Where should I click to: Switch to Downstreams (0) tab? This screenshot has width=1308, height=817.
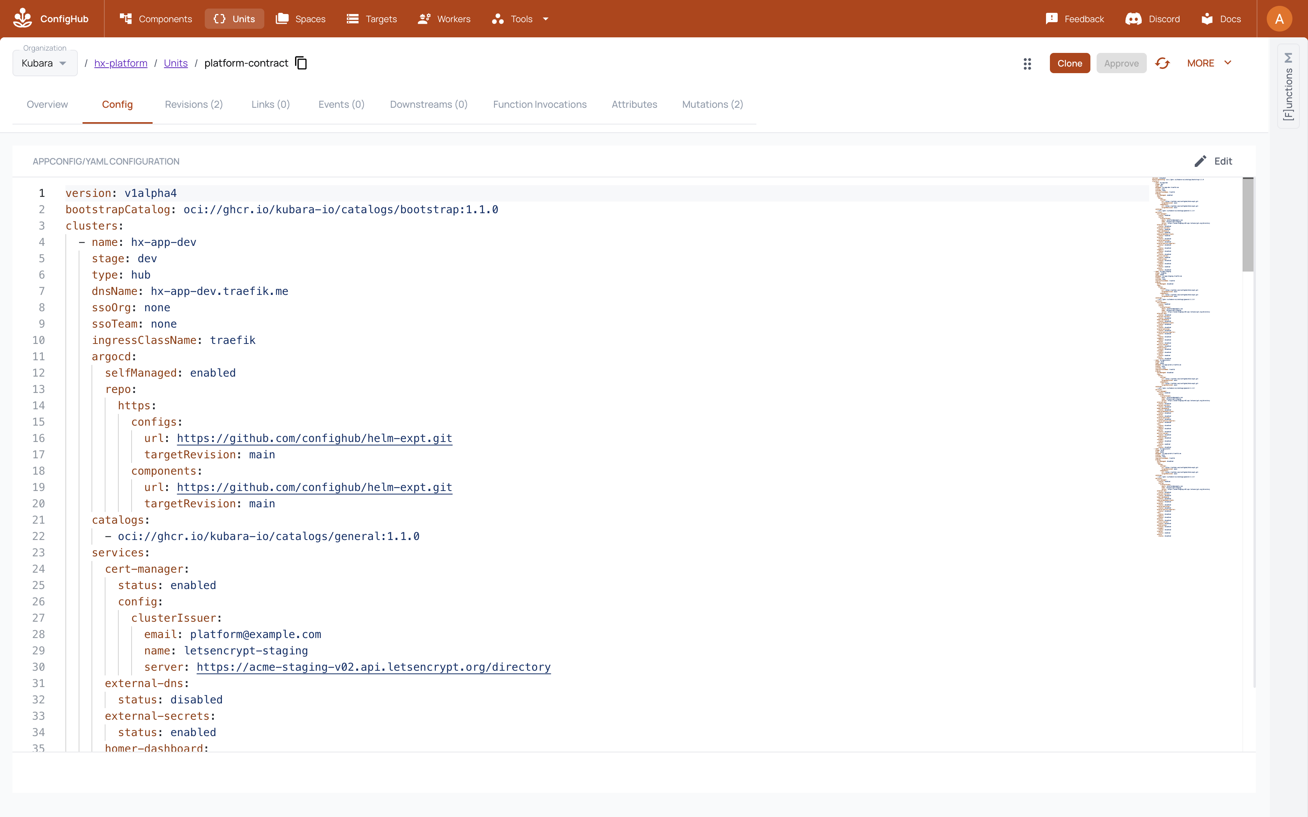(x=429, y=104)
